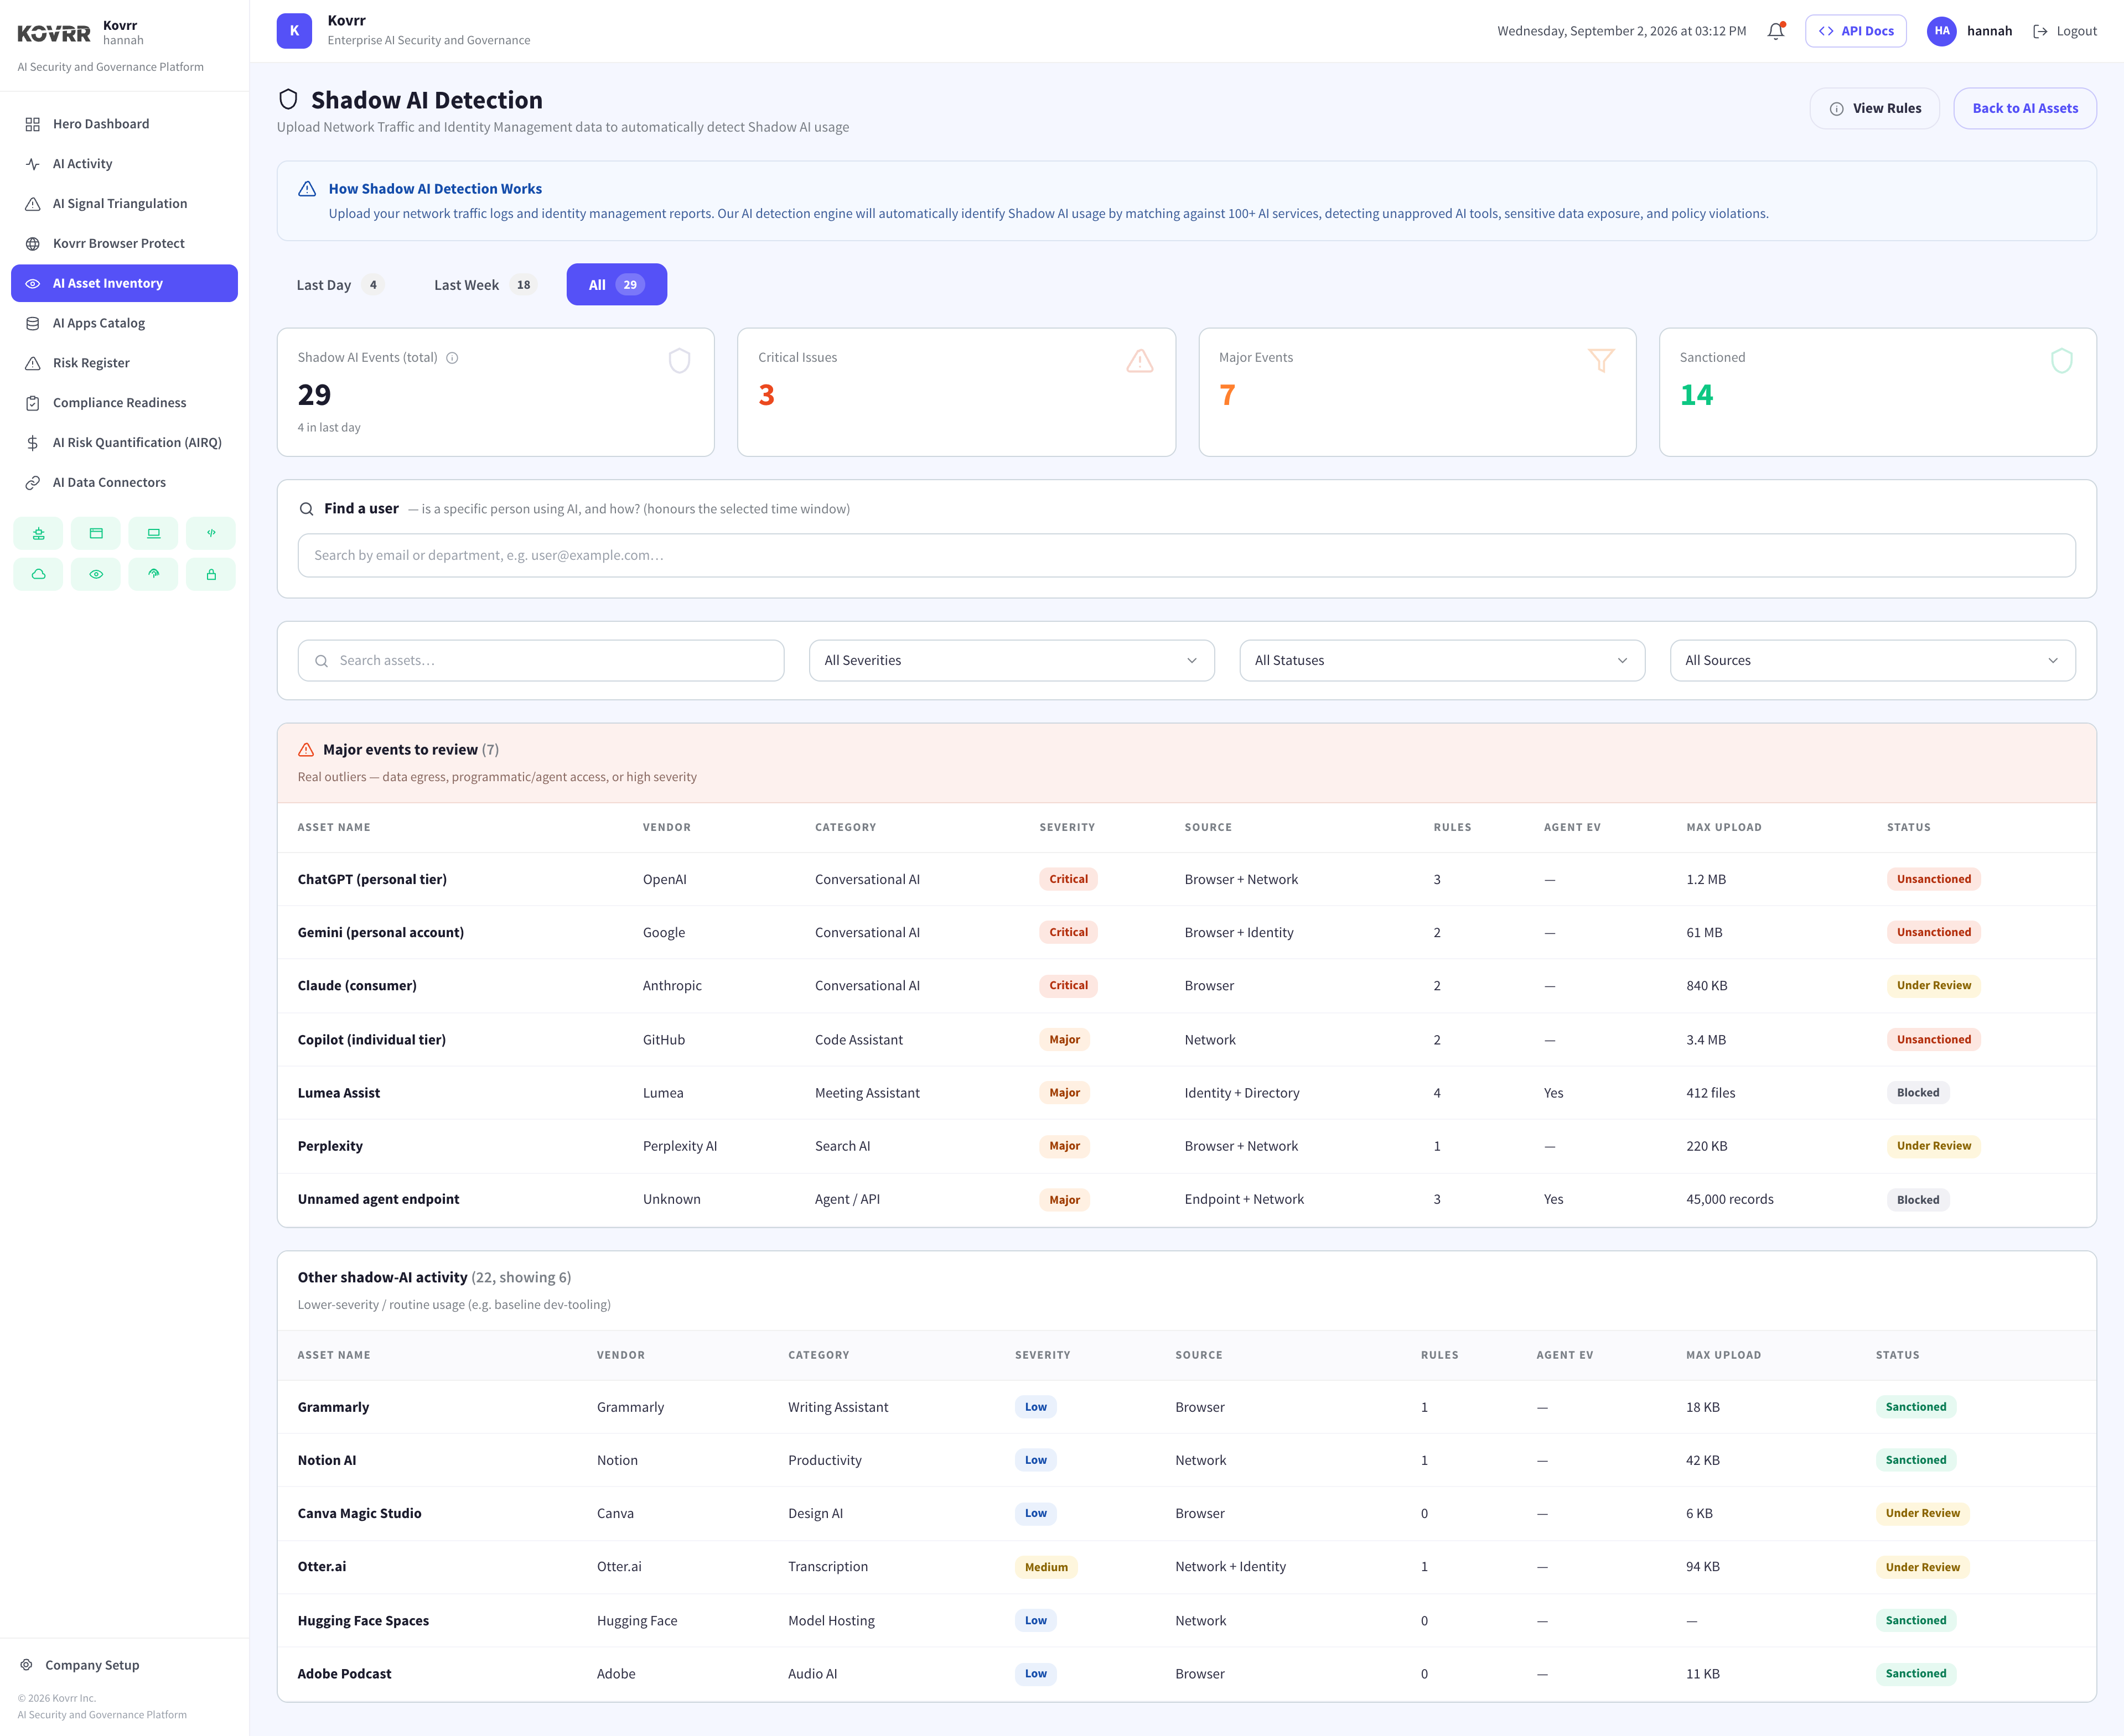The width and height of the screenshot is (2124, 1736).
Task: Click the fingerprint icon tile in sidebar
Action: pos(153,574)
